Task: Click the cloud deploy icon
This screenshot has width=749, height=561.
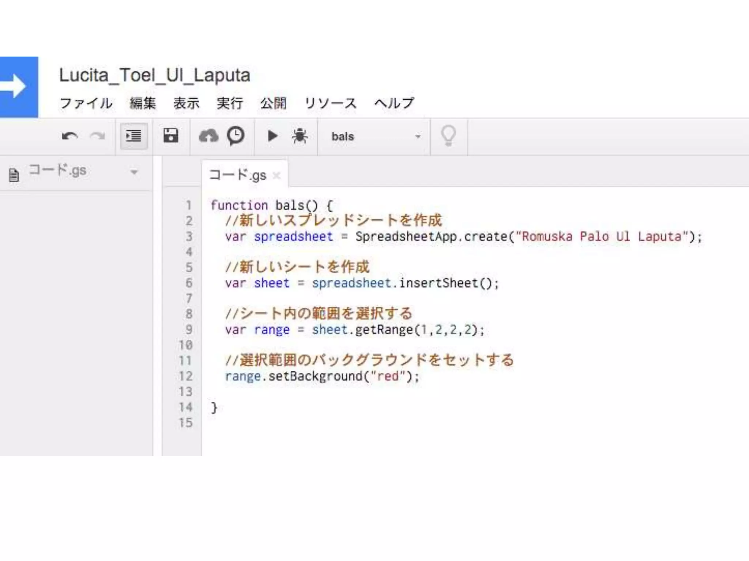Action: point(208,136)
